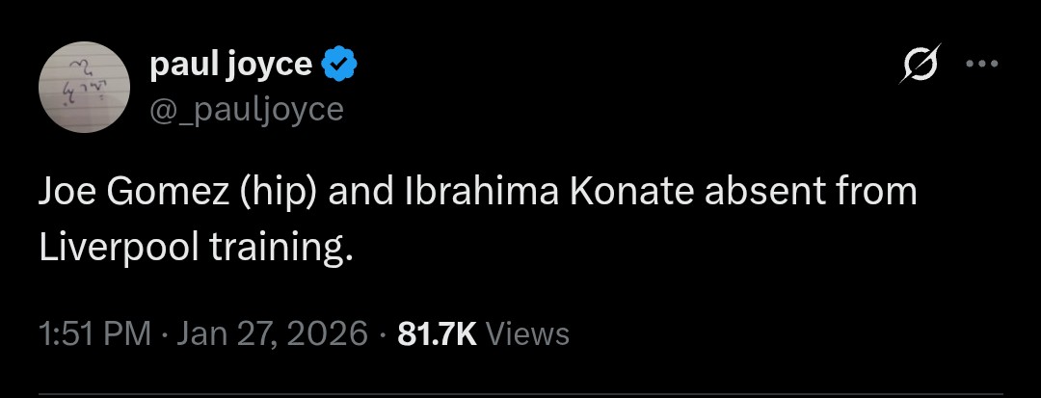Click the word "from" ending the first line
The image size is (1041, 398).
click(x=874, y=194)
